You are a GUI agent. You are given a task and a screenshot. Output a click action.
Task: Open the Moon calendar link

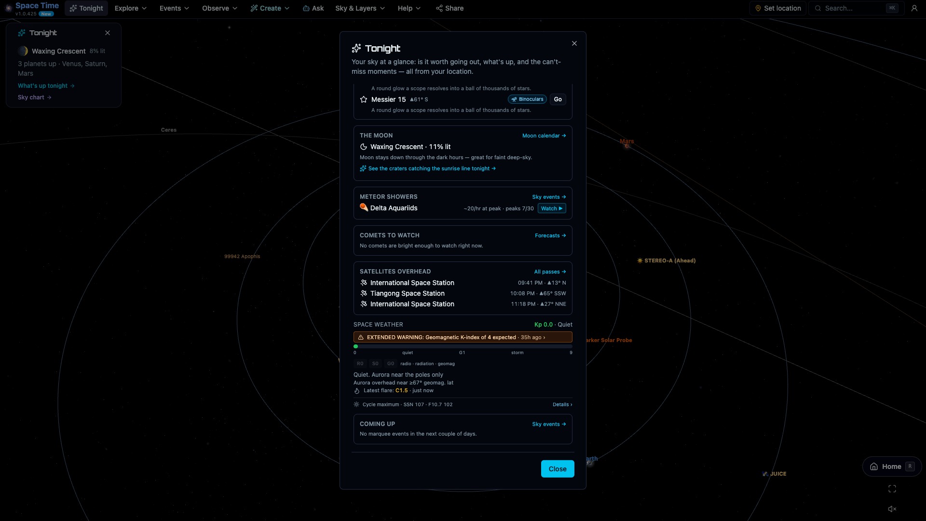tap(544, 136)
